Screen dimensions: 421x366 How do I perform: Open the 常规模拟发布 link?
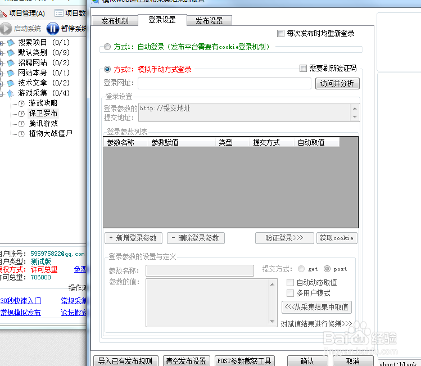[x=20, y=313]
